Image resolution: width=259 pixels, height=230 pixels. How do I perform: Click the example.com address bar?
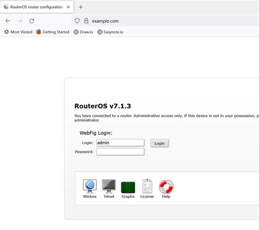pyautogui.click(x=166, y=21)
